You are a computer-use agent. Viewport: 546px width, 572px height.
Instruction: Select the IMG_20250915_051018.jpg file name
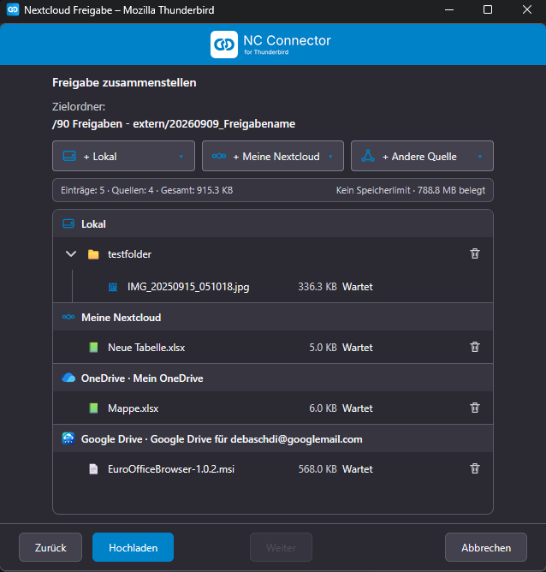188,287
